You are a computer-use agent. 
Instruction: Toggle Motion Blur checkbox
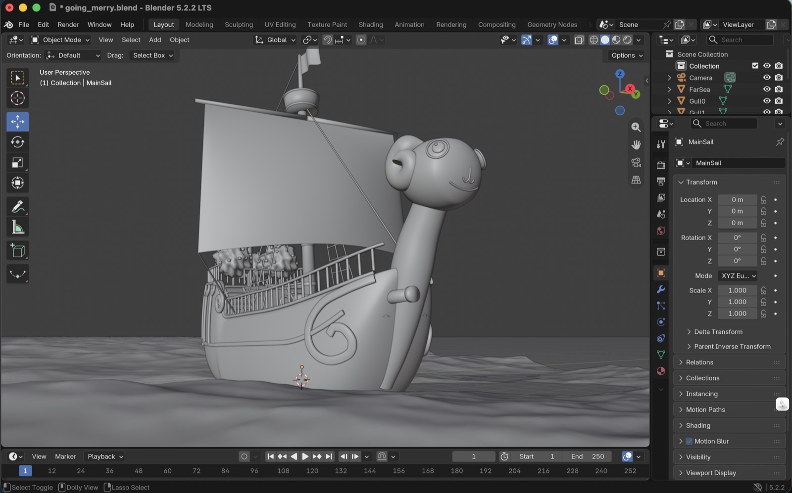point(689,441)
